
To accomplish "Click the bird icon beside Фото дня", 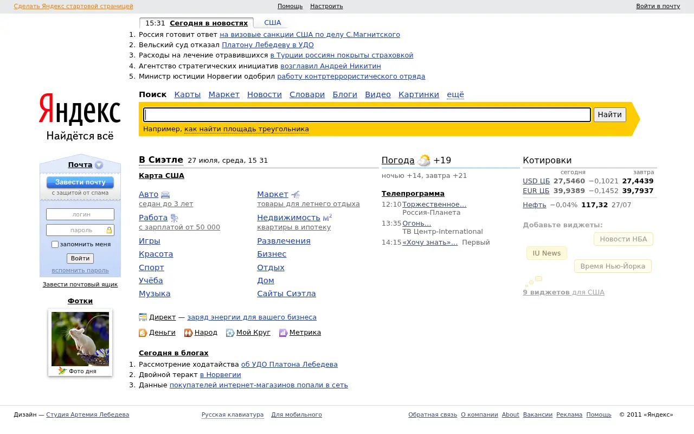I will [x=63, y=371].
